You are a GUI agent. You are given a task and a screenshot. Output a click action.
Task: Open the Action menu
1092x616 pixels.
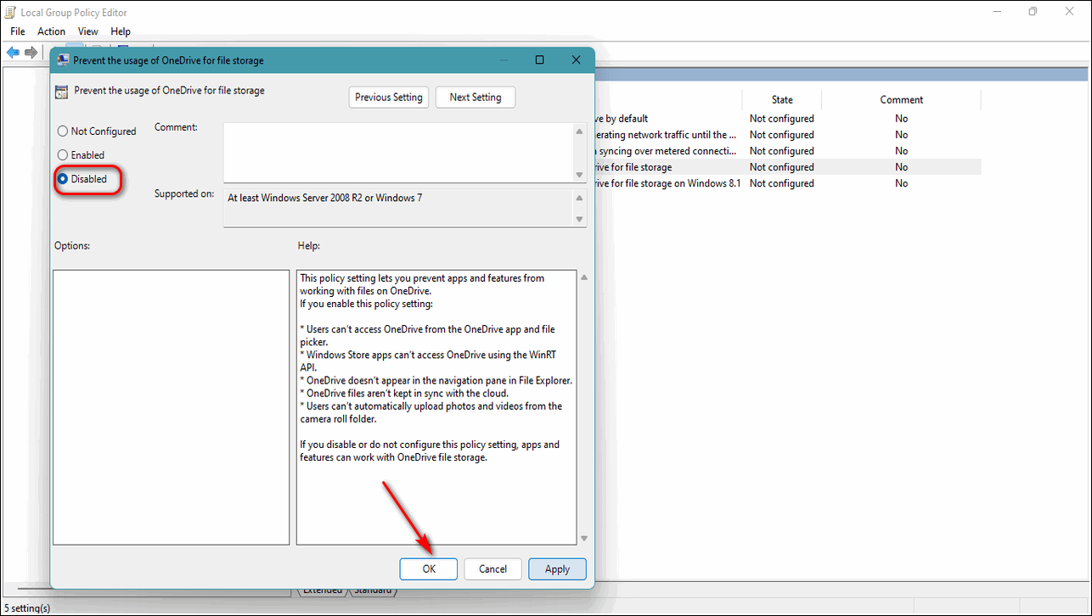pyautogui.click(x=51, y=31)
